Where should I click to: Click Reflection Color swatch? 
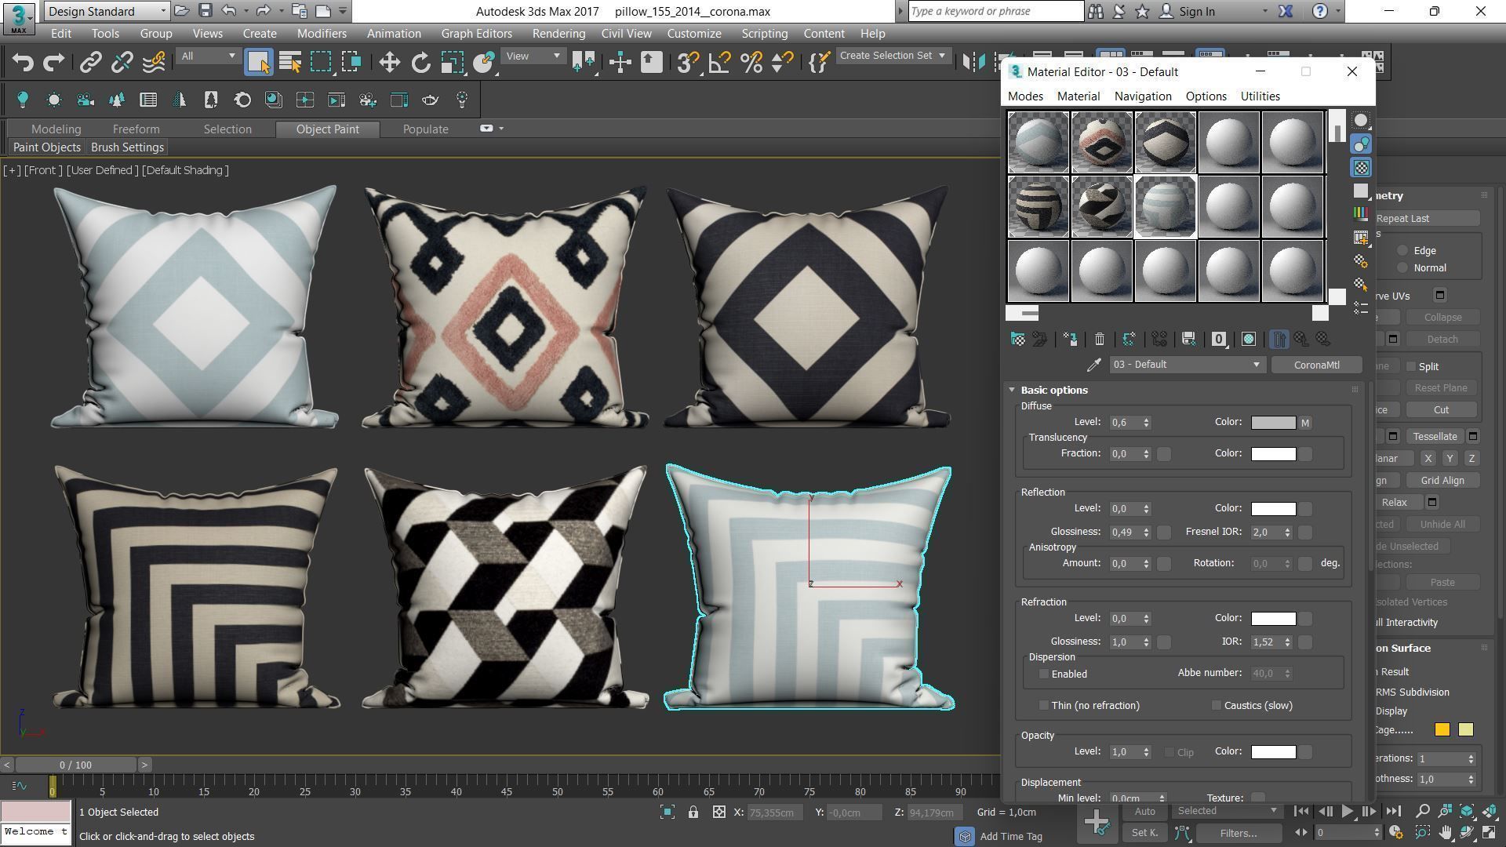1273,509
